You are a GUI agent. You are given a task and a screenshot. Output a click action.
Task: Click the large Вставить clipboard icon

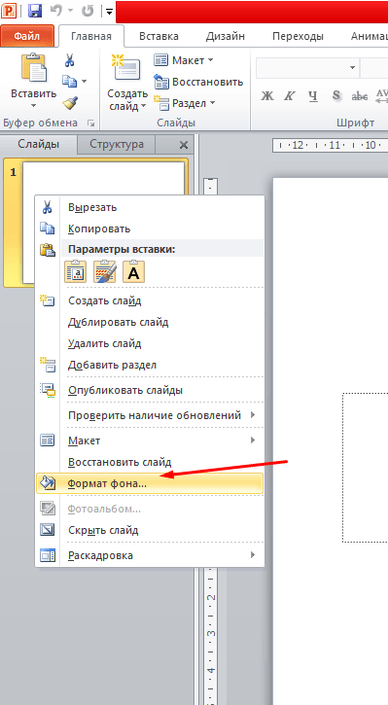[x=34, y=68]
